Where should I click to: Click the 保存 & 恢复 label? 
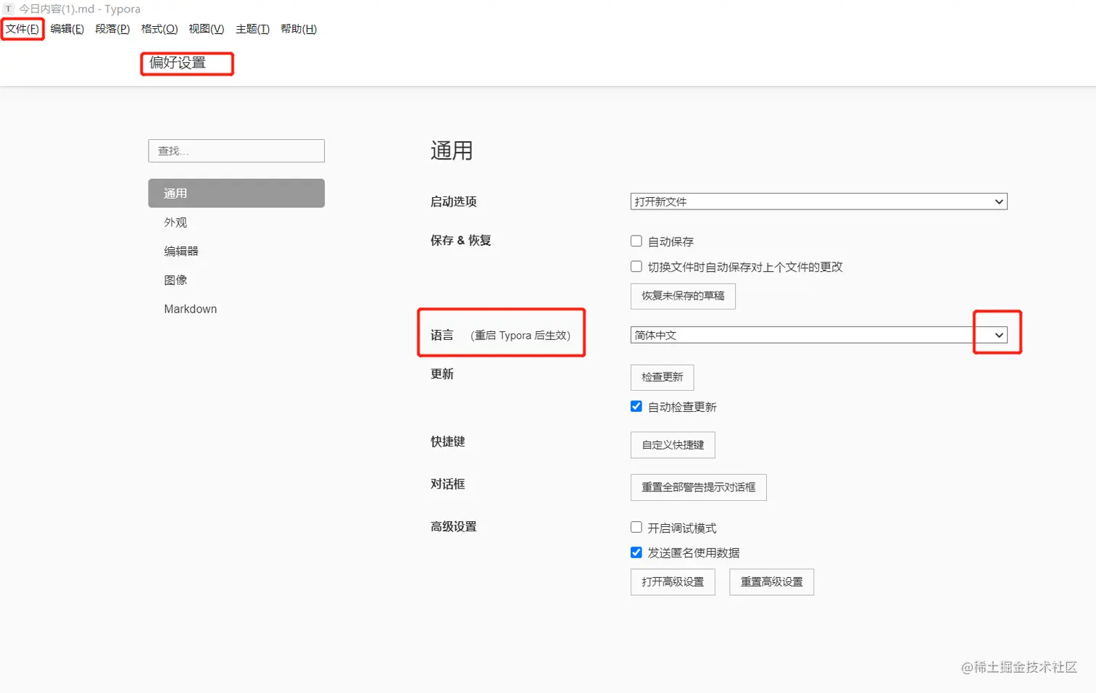(x=461, y=241)
